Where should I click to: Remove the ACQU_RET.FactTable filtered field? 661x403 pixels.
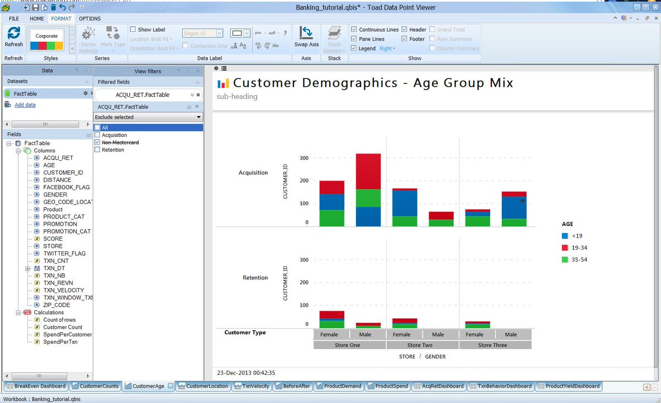coord(198,95)
